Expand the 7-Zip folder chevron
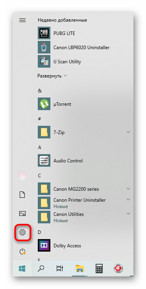 click(128, 132)
